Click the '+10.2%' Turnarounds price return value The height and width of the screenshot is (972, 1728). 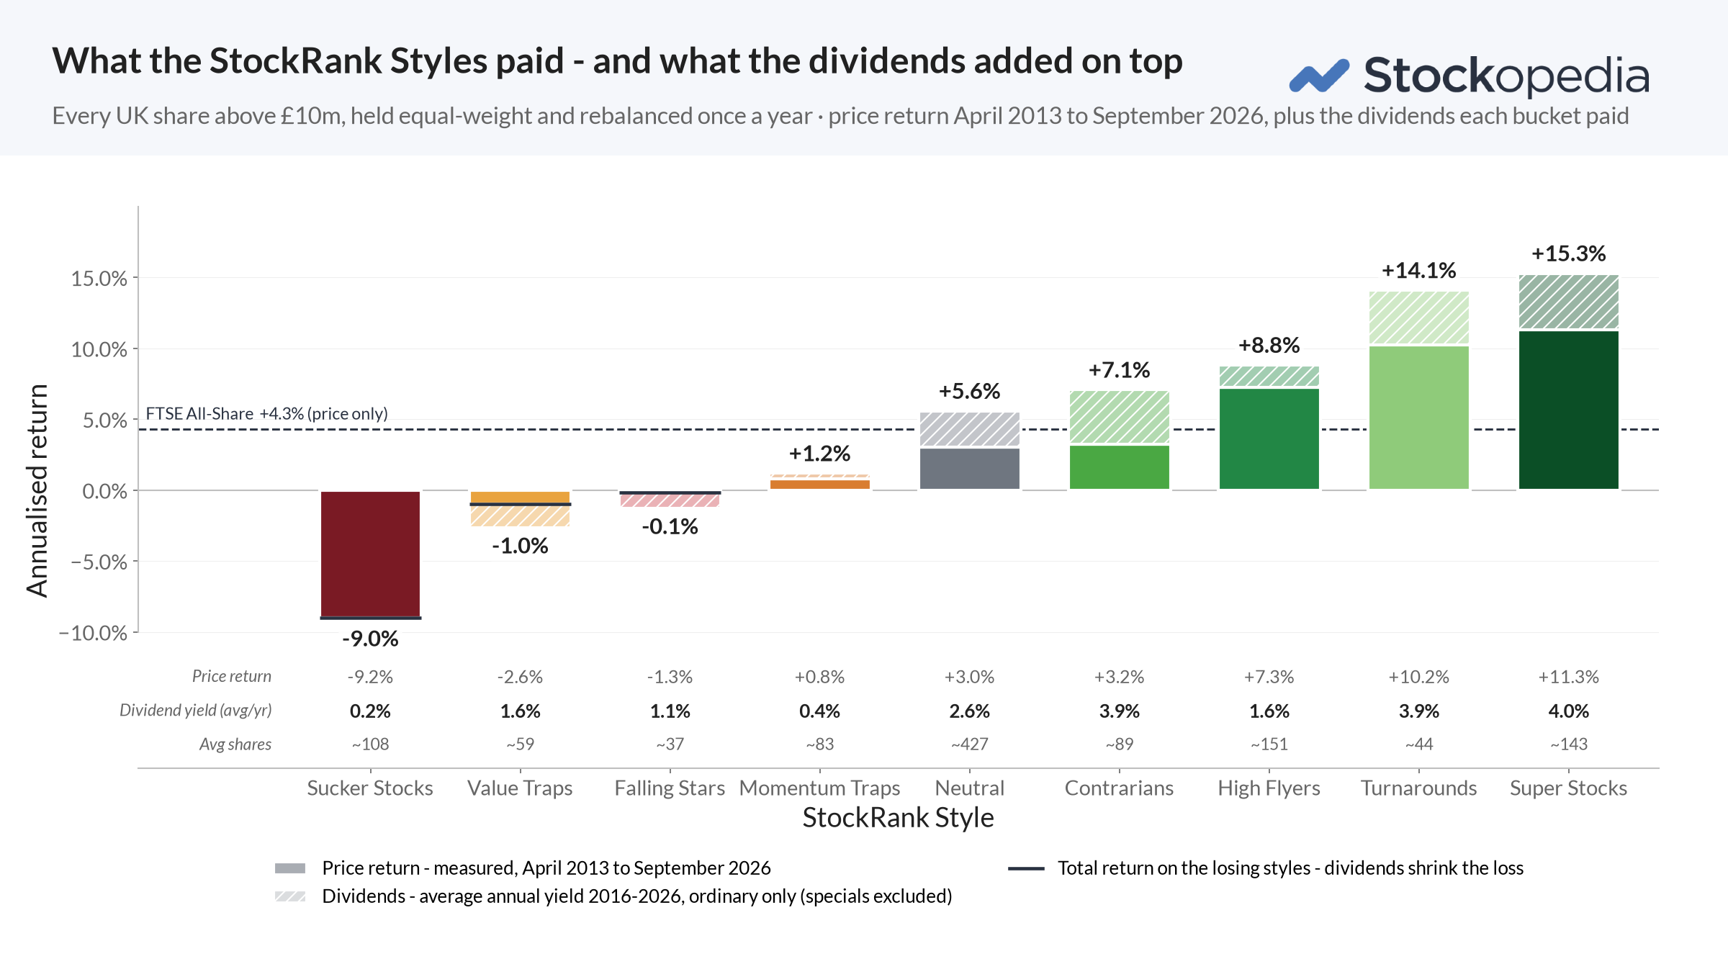(1419, 677)
